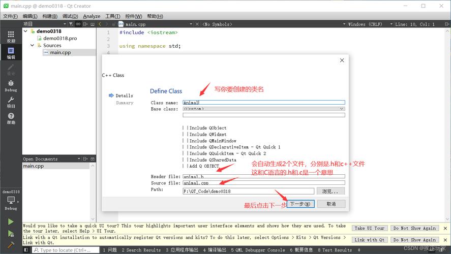Toggle the left sidebar from status bar

pyautogui.click(x=26, y=250)
